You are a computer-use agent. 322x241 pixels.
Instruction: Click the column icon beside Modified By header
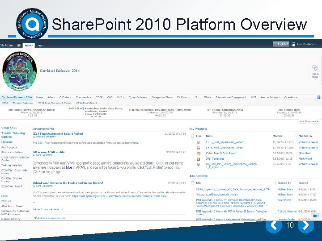click(x=297, y=136)
